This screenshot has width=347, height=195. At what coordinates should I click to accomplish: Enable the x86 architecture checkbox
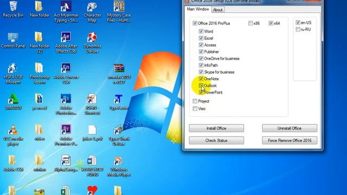click(x=250, y=23)
